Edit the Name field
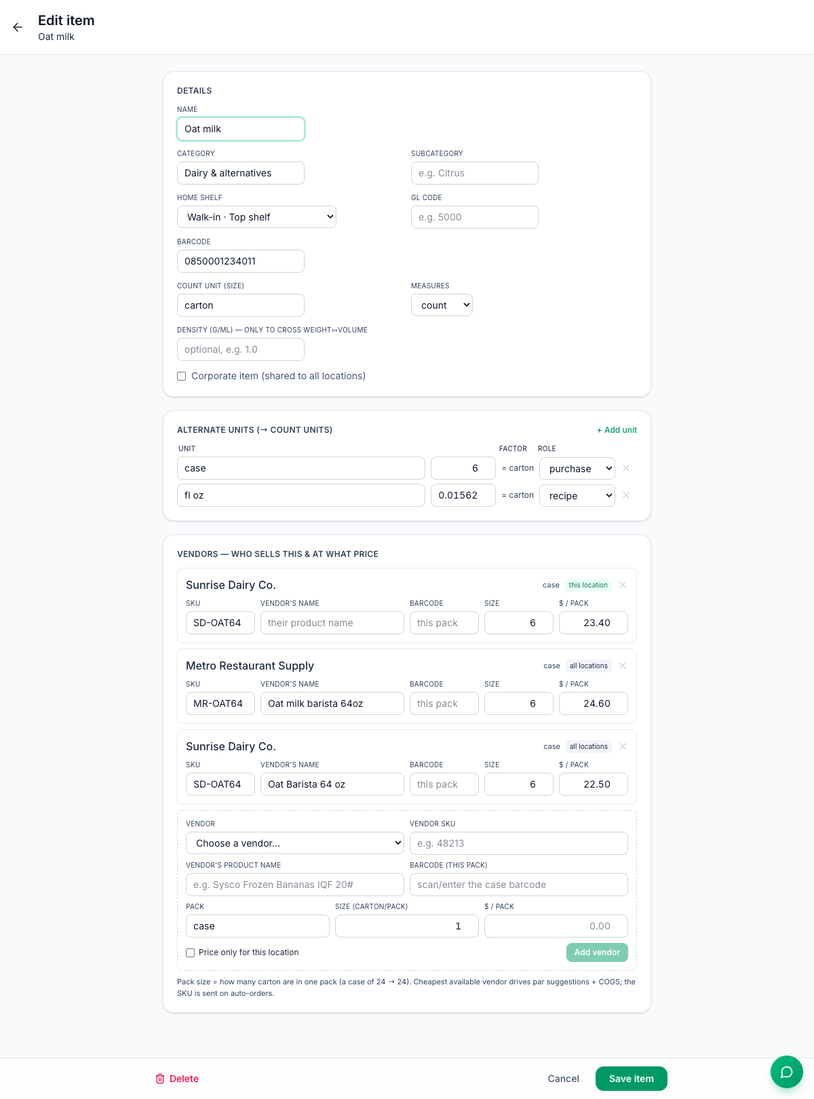The width and height of the screenshot is (814, 1099). (x=241, y=129)
